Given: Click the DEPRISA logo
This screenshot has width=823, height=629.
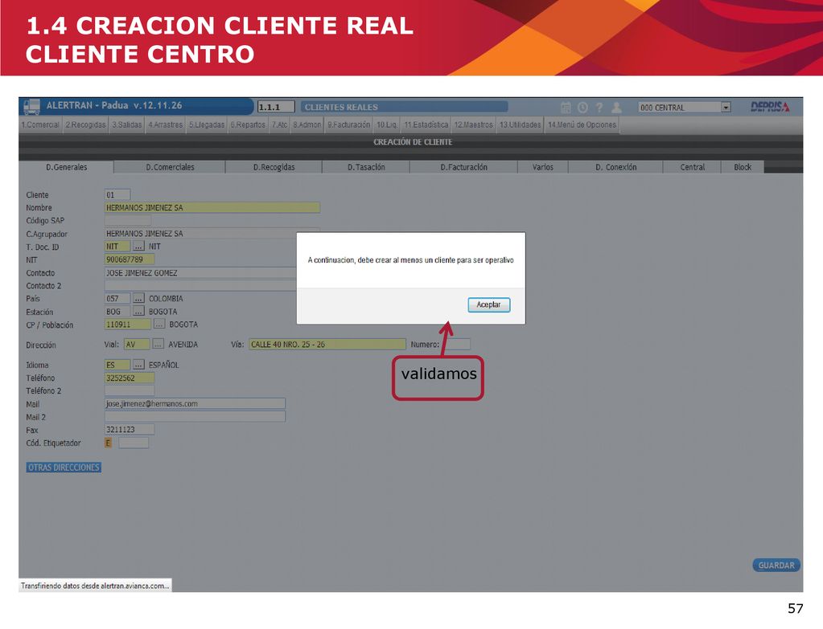Looking at the screenshot, I should (x=769, y=106).
